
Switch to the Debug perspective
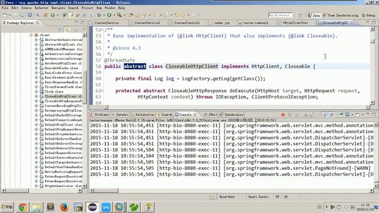coord(368,15)
